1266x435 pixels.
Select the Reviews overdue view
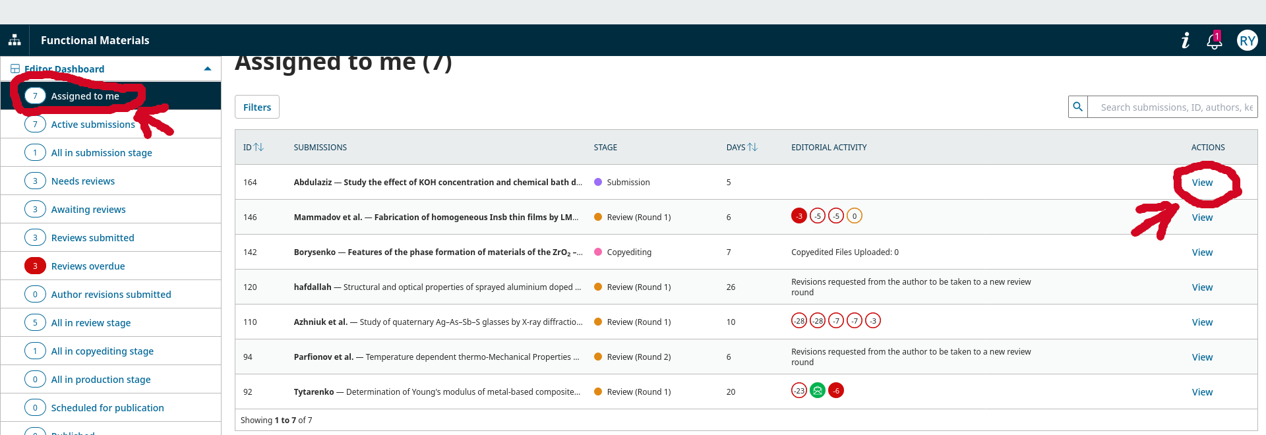[88, 266]
